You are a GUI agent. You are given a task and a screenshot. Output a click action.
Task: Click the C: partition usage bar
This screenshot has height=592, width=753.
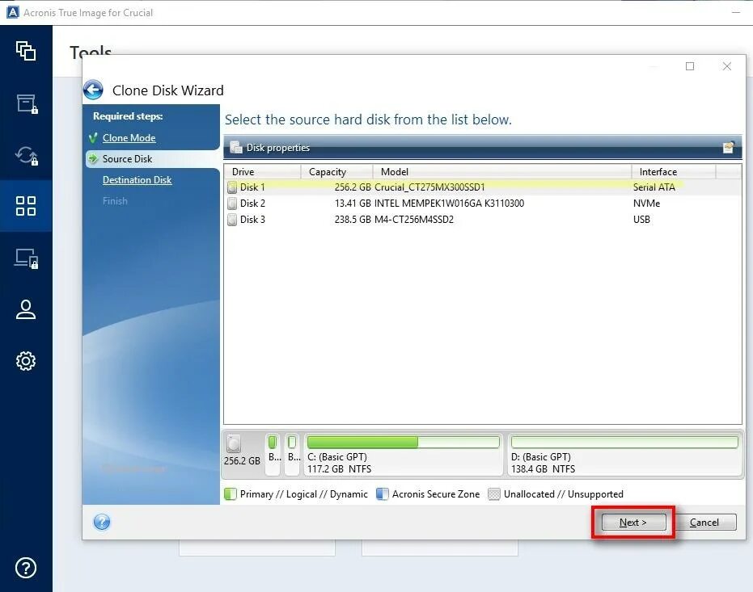click(x=404, y=442)
